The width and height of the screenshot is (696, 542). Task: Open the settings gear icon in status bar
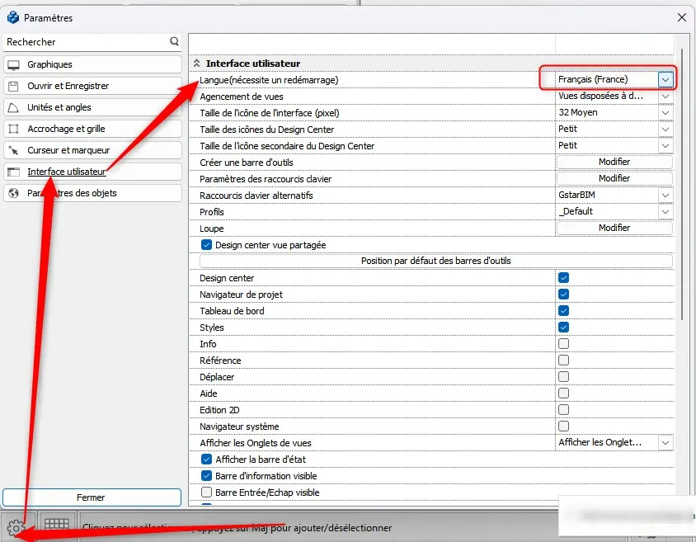[x=16, y=527]
